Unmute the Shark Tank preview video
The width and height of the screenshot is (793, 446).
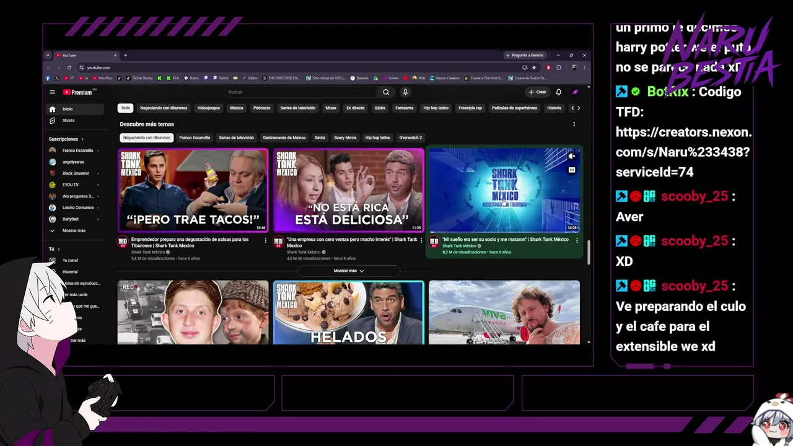(x=572, y=157)
